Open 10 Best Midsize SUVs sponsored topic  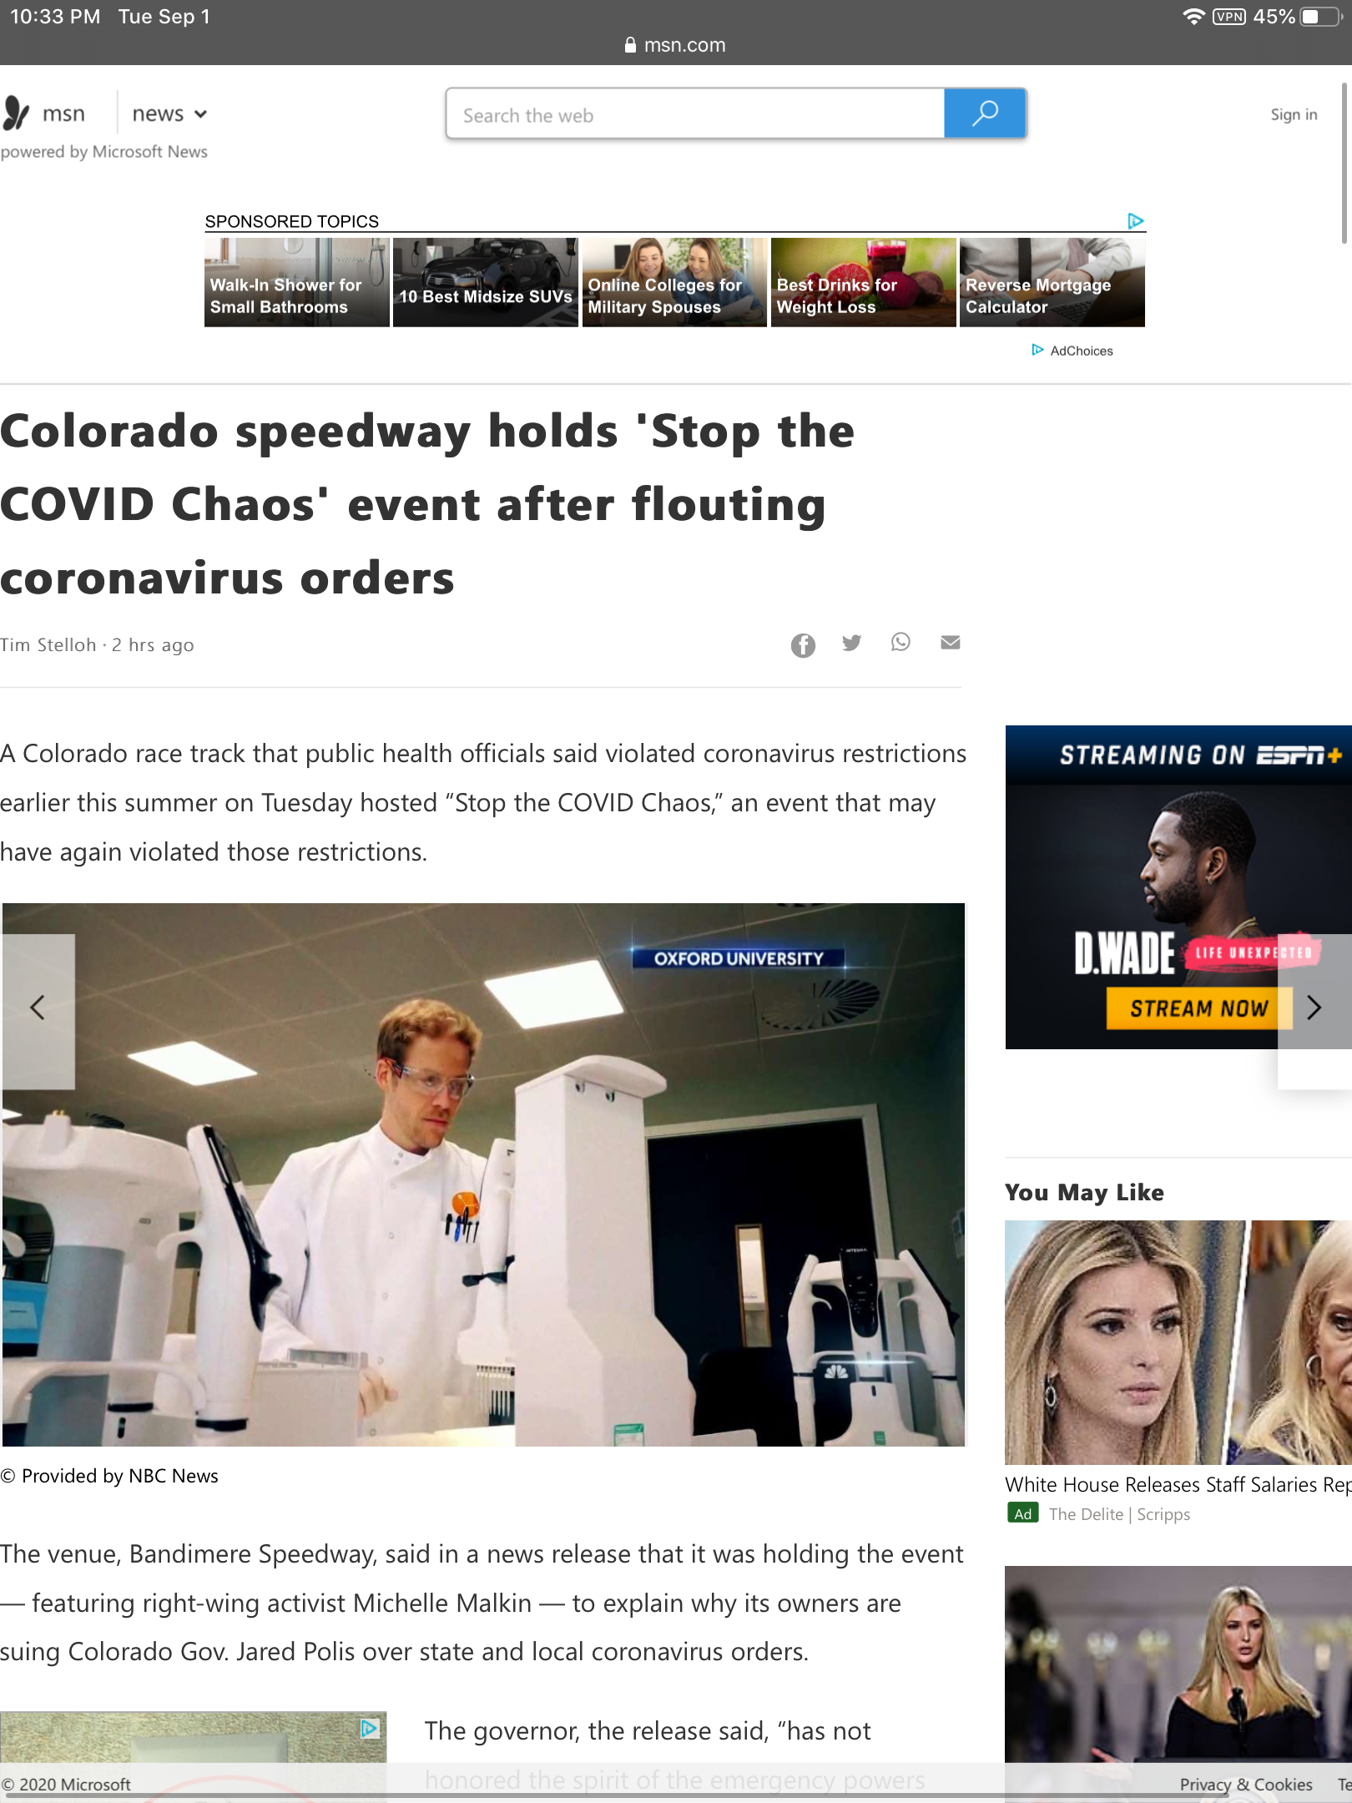click(x=486, y=282)
